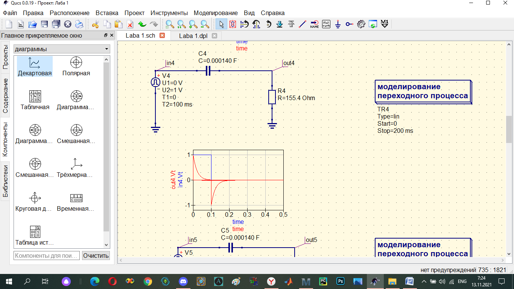Open Photoshop from the taskbar
This screenshot has height=289, width=514.
click(341, 281)
